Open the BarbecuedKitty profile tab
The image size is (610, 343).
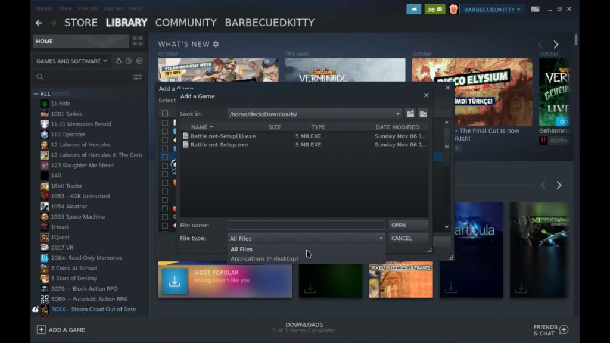pos(270,23)
